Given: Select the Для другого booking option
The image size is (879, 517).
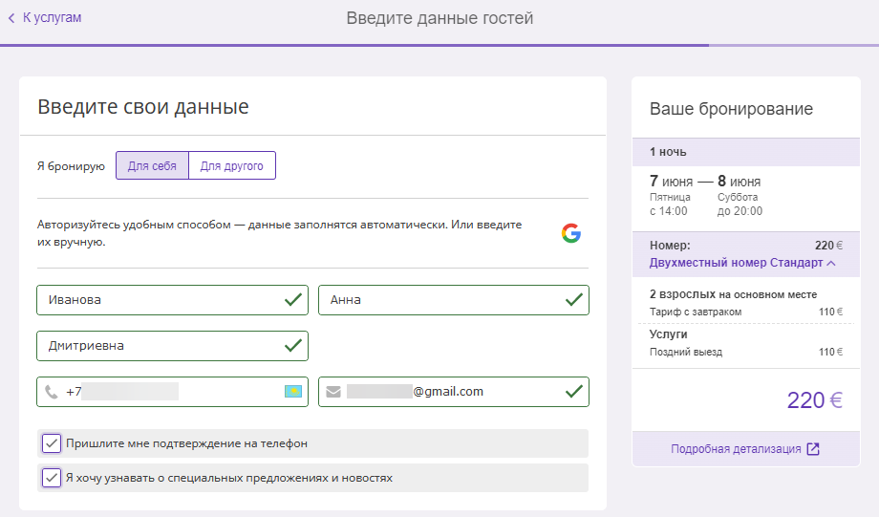Looking at the screenshot, I should 232,166.
